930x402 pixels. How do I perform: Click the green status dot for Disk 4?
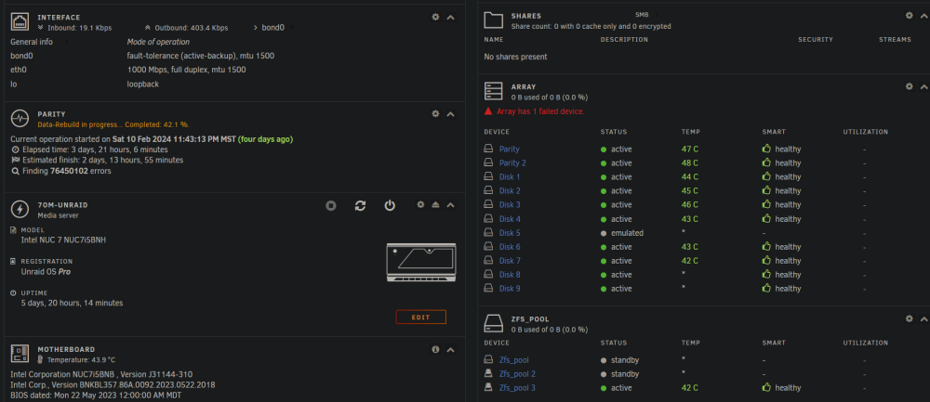604,219
